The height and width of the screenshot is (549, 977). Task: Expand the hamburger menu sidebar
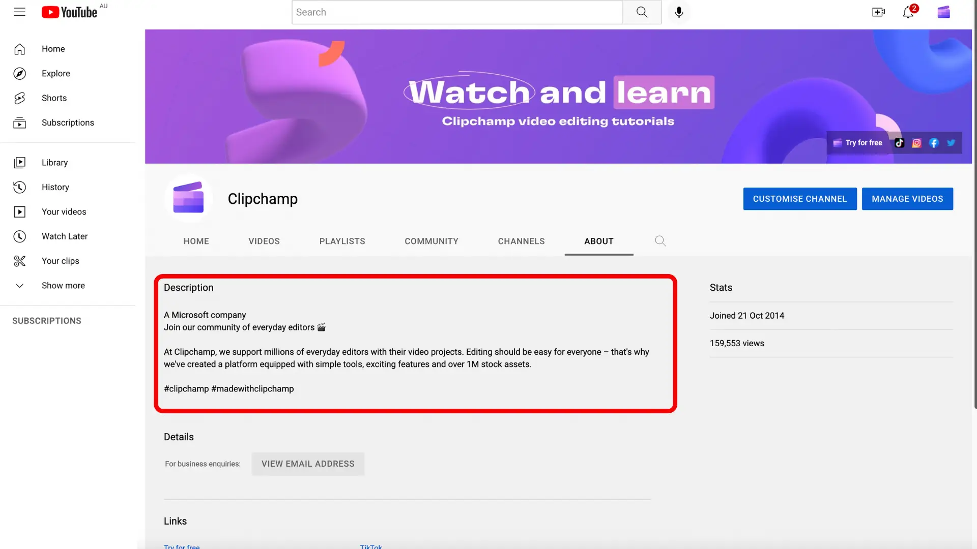pyautogui.click(x=19, y=12)
